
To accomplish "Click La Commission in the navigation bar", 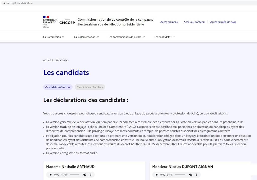I will pos(52,37).
